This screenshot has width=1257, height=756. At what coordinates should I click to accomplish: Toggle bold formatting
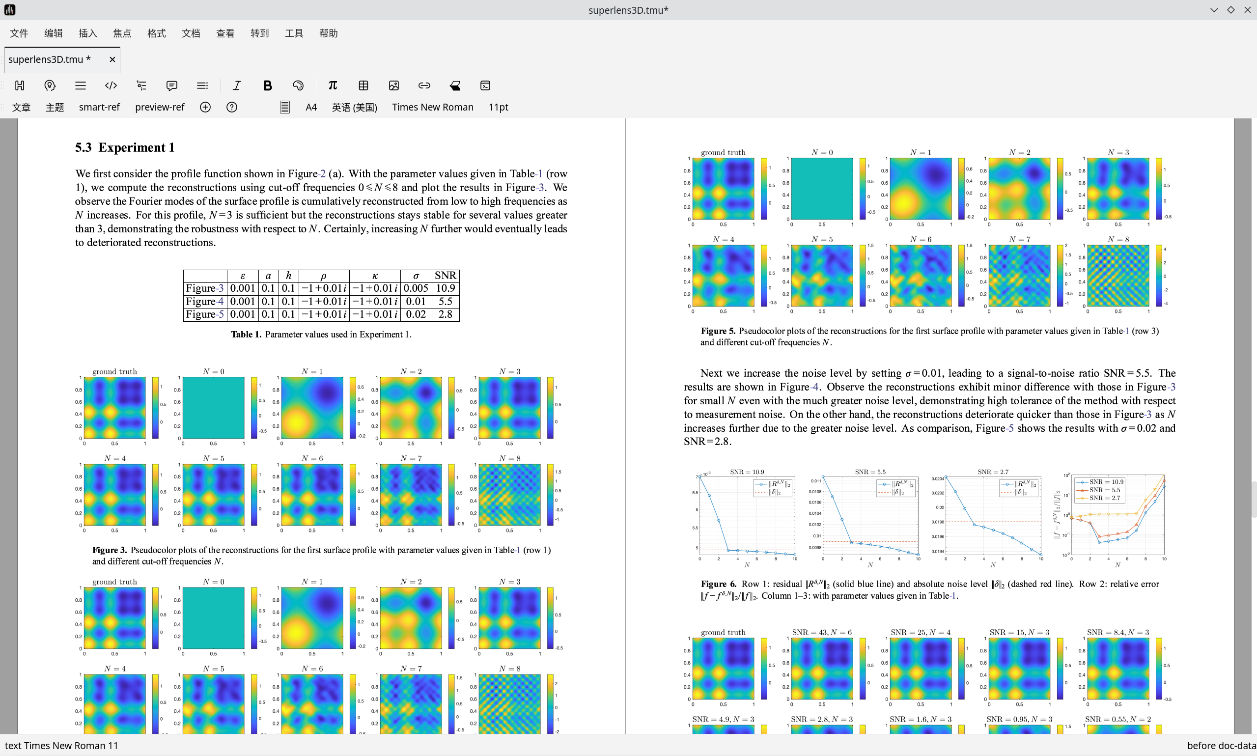click(267, 85)
